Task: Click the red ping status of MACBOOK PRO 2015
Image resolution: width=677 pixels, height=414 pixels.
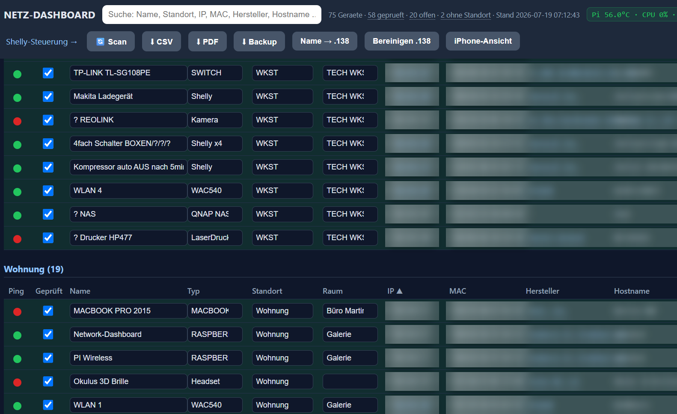Action: (17, 312)
